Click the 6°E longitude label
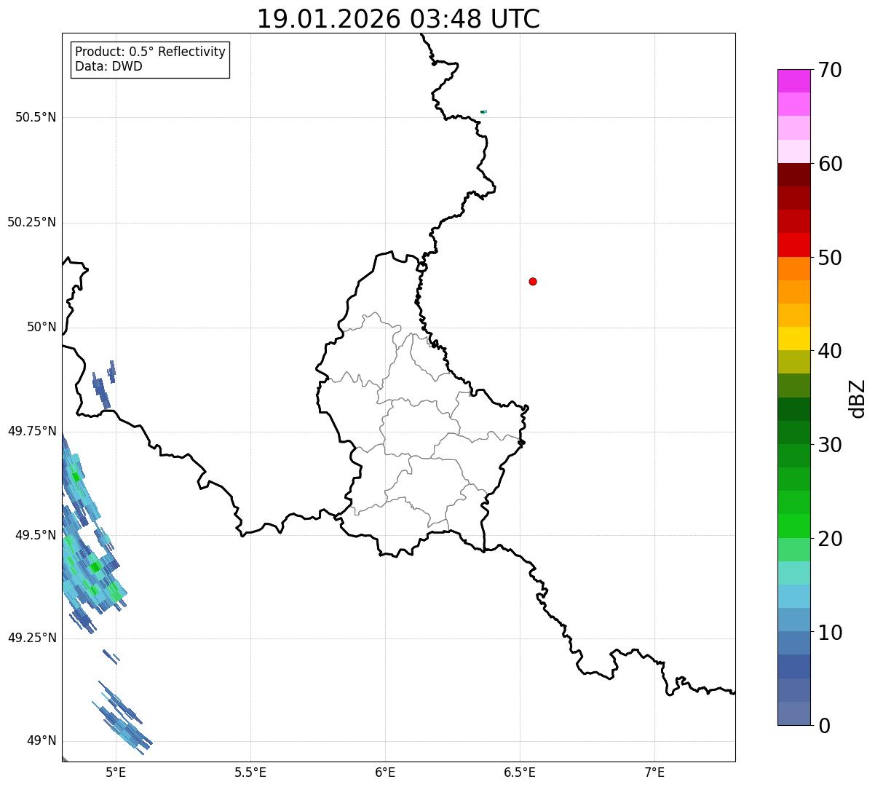Screen dimensions: 875x787 click(x=385, y=772)
